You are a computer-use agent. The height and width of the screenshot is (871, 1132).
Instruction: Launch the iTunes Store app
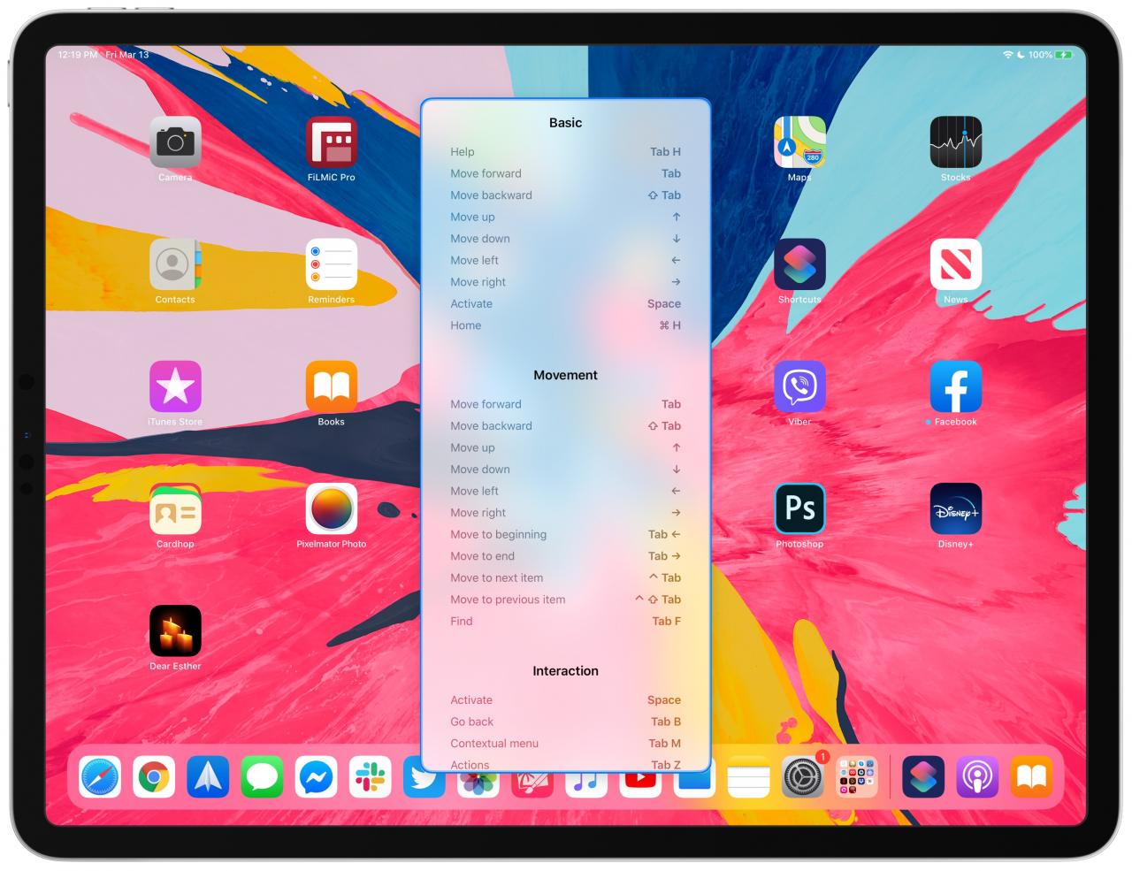[x=175, y=386]
